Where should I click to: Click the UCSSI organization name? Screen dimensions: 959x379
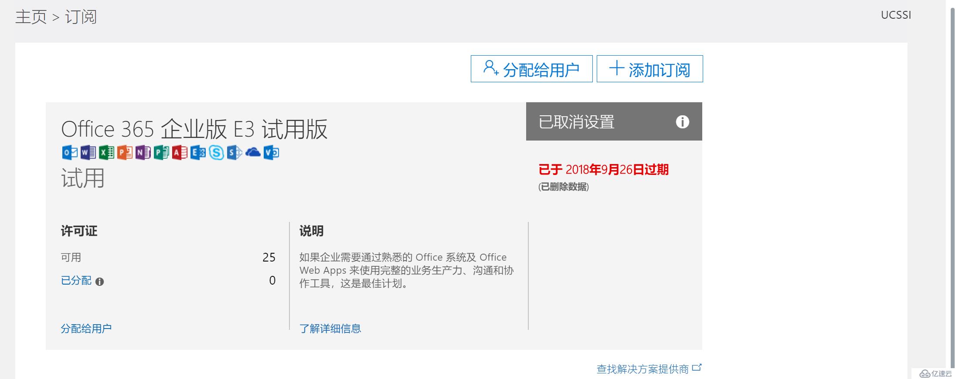[x=896, y=15]
